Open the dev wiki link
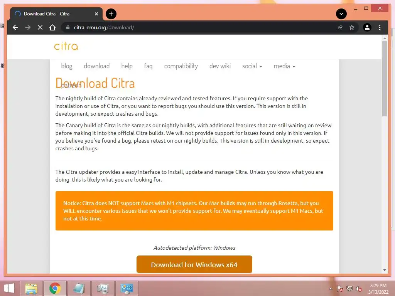This screenshot has width=395, height=296. tap(220, 66)
